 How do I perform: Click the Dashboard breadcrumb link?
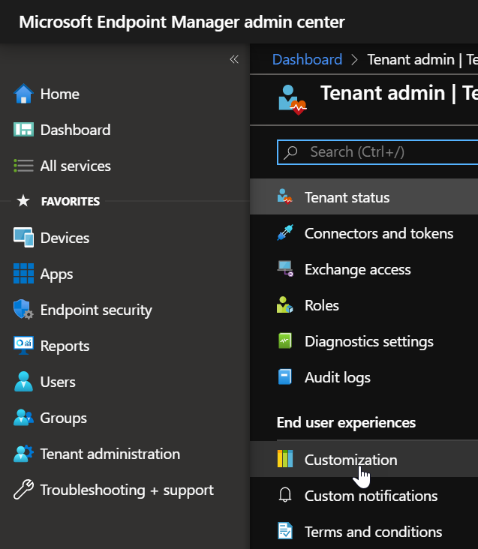pos(307,59)
